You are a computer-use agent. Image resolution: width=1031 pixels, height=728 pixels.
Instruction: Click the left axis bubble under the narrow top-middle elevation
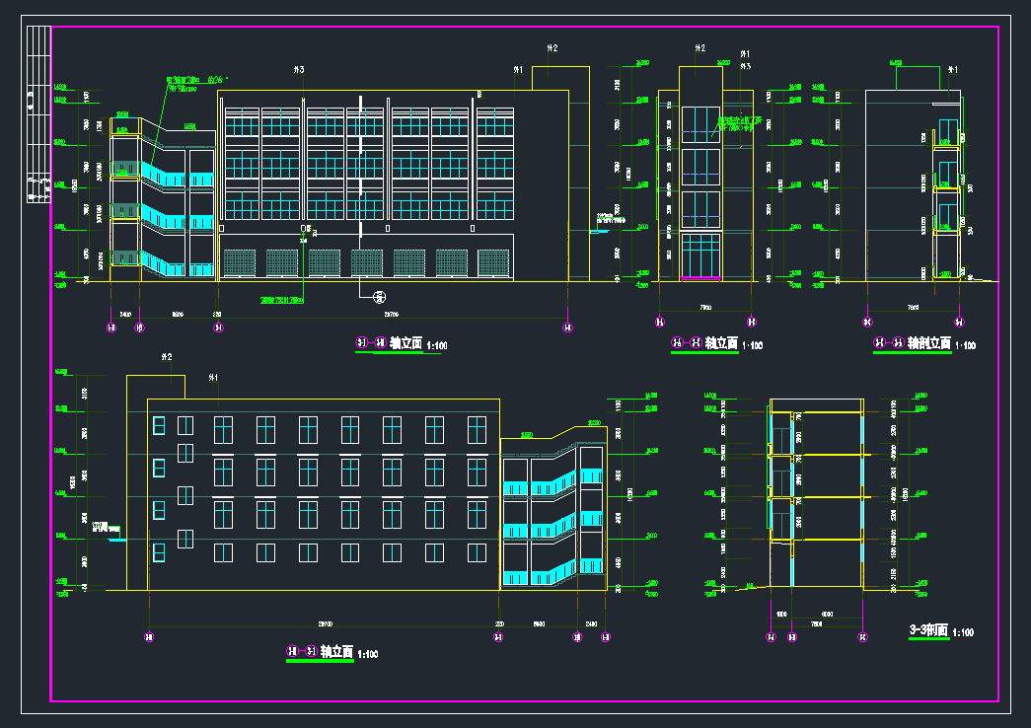pyautogui.click(x=659, y=321)
